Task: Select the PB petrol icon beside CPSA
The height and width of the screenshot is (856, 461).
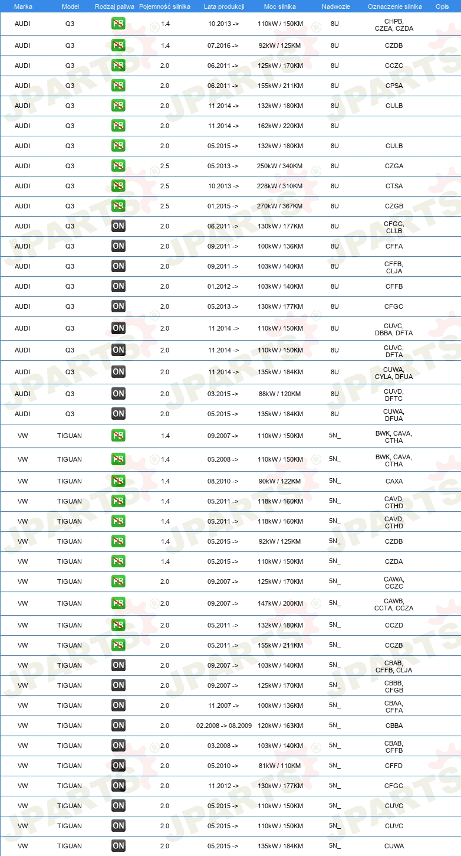Action: pos(118,86)
